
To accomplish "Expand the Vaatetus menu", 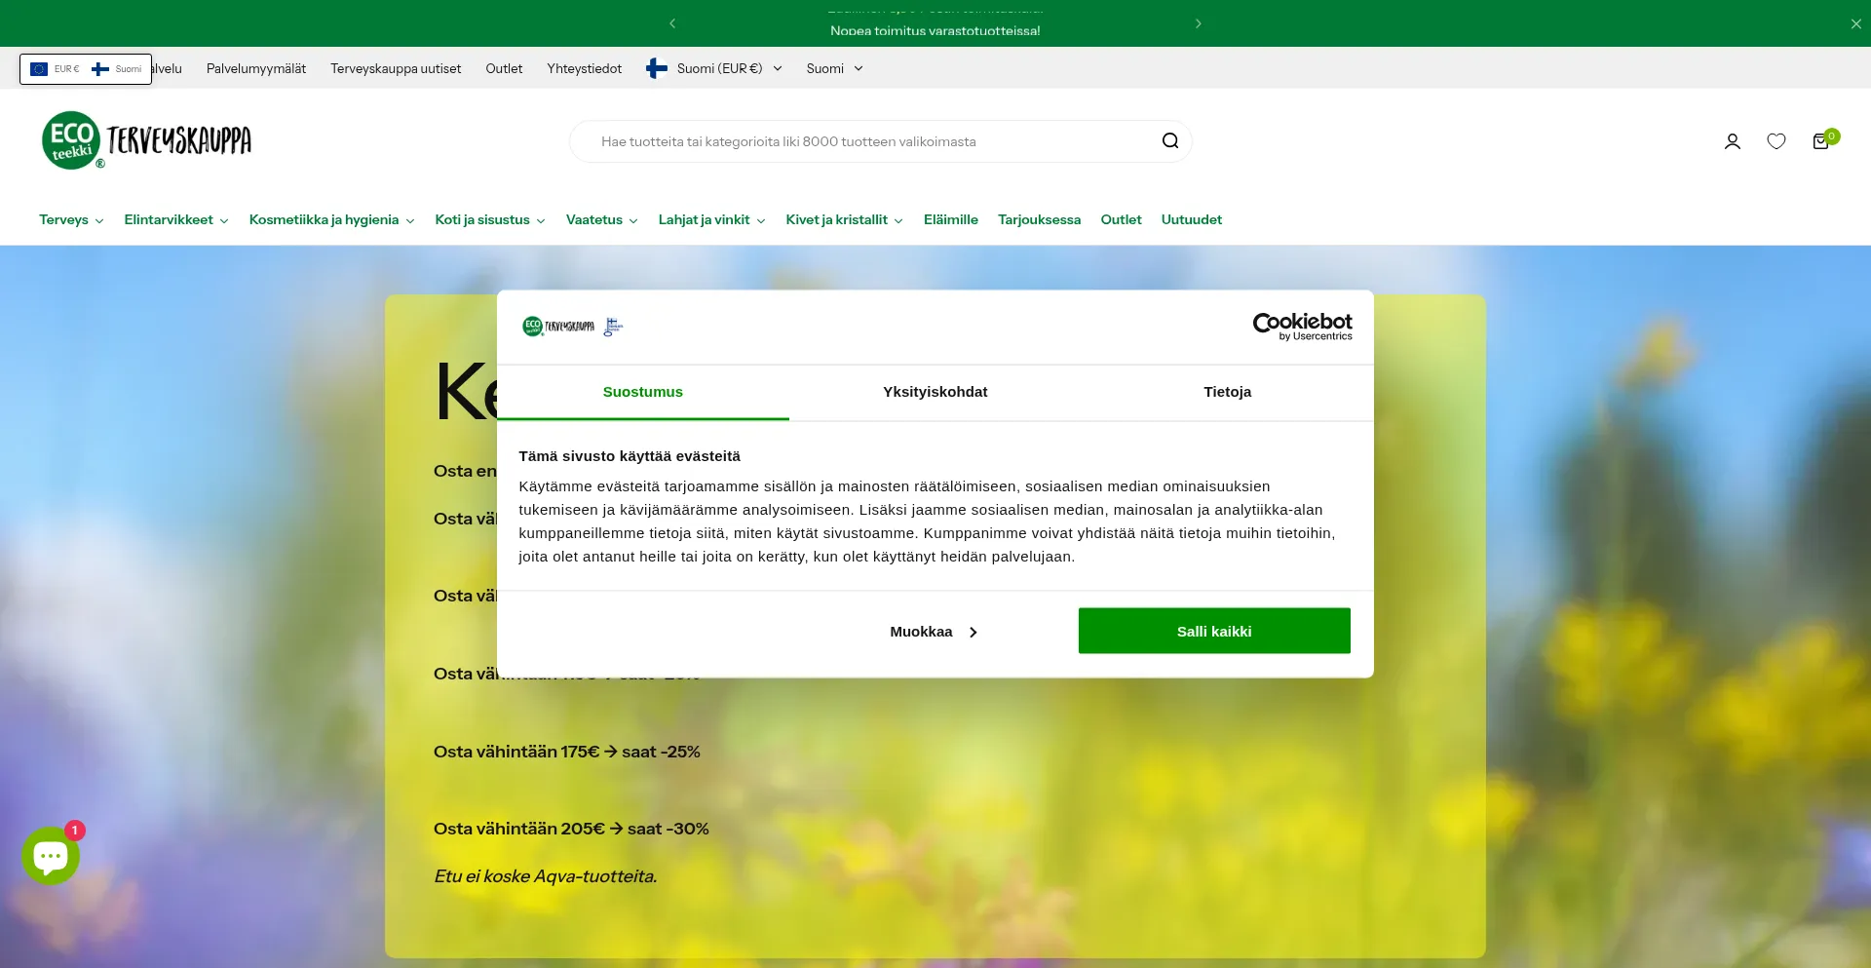I will [x=602, y=219].
